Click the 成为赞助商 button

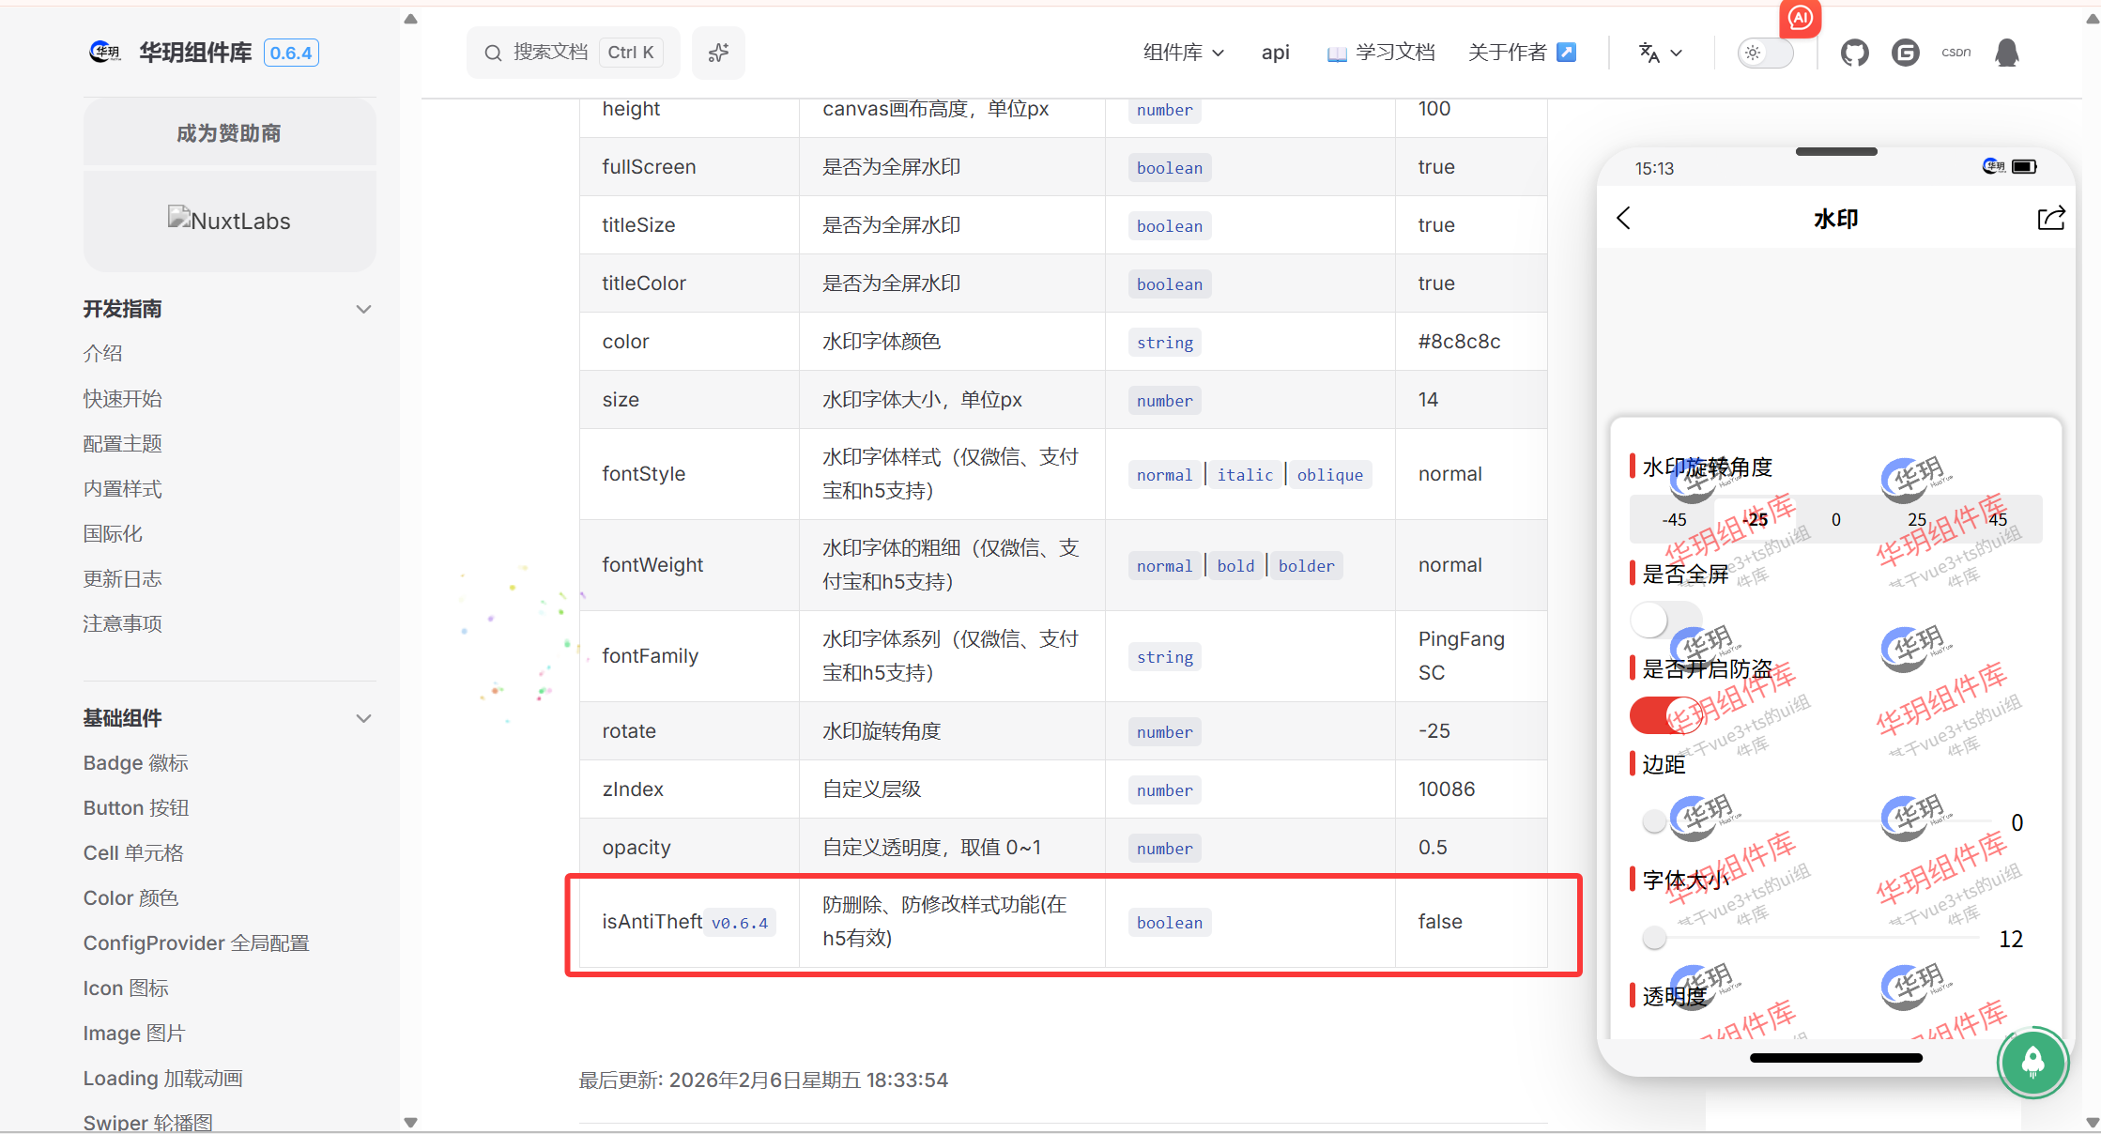click(229, 133)
